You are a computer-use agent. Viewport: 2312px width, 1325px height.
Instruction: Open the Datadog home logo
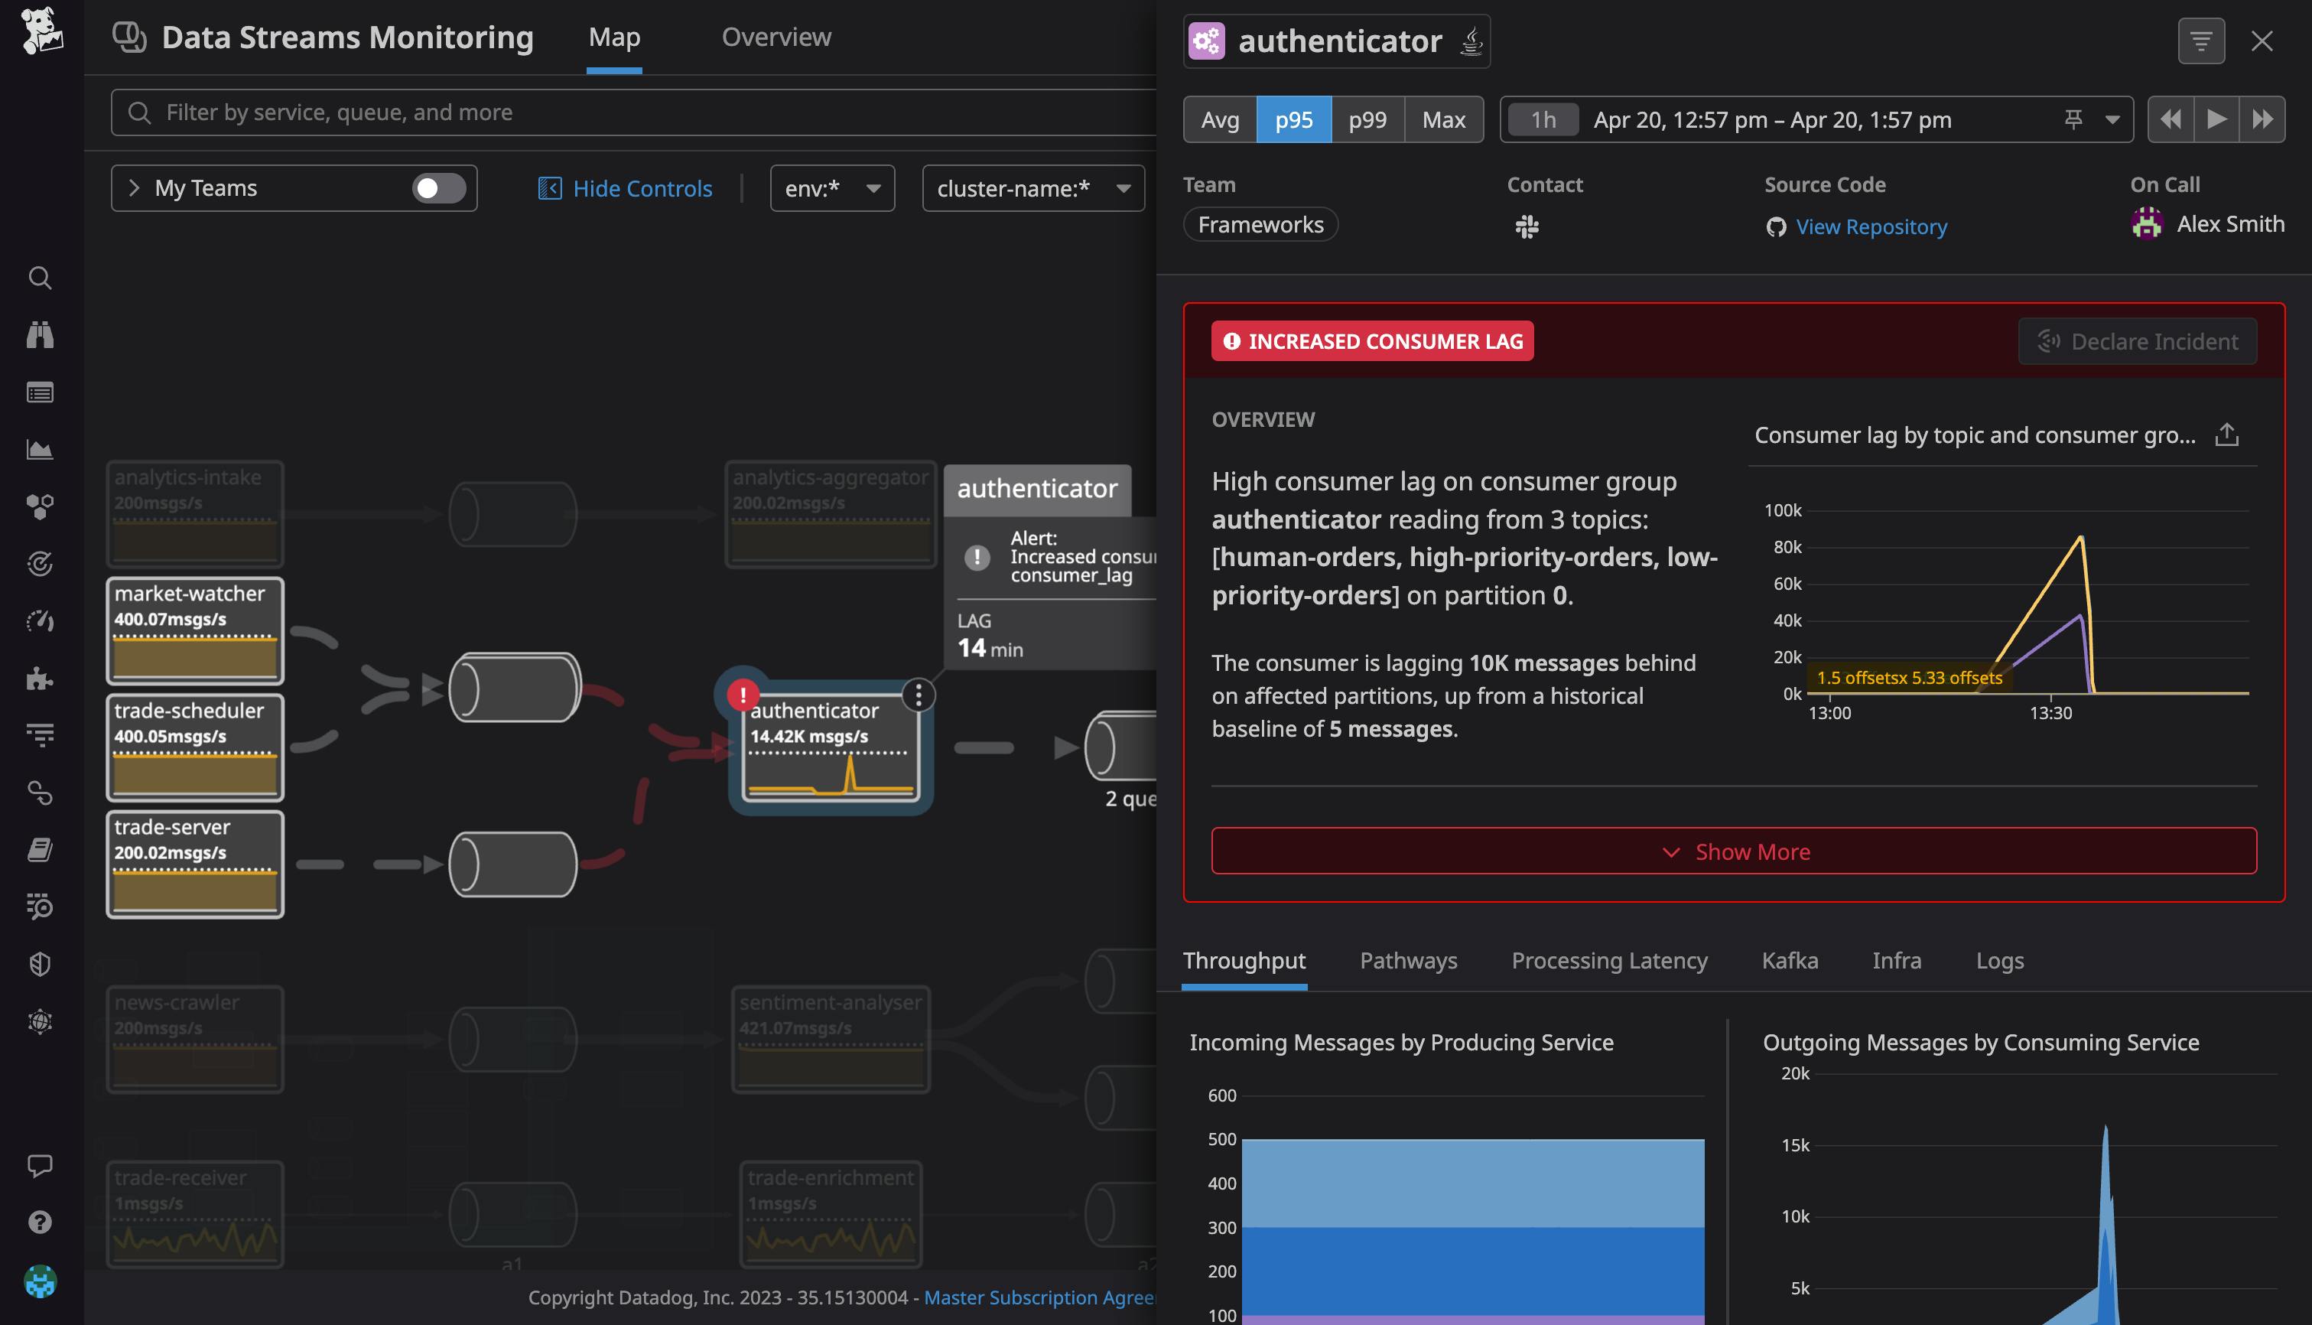pos(41,32)
